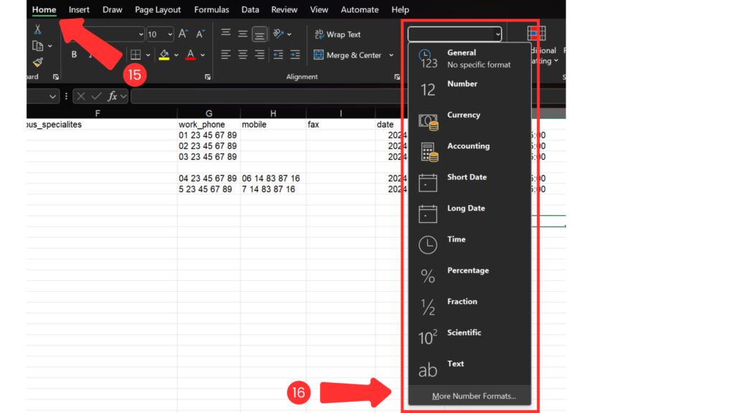Apply the red font color
The image size is (735, 413).
point(190,54)
